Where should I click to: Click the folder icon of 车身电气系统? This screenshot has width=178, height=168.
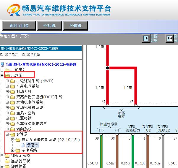click(12, 86)
